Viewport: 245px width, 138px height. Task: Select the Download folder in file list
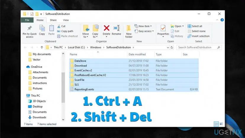pos(134,65)
